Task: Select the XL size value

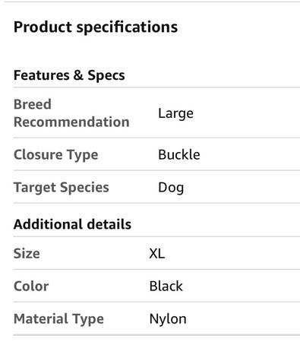Action: pyautogui.click(x=157, y=254)
